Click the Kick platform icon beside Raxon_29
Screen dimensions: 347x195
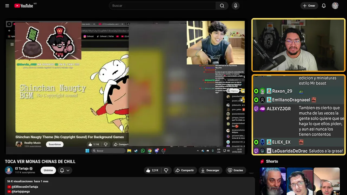256,91
